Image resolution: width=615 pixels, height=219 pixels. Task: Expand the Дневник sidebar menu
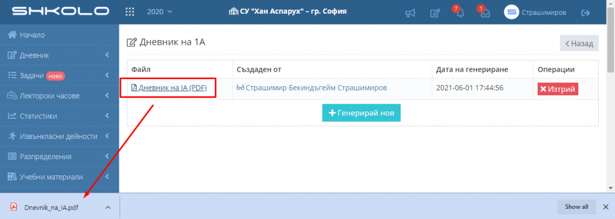[x=59, y=55]
